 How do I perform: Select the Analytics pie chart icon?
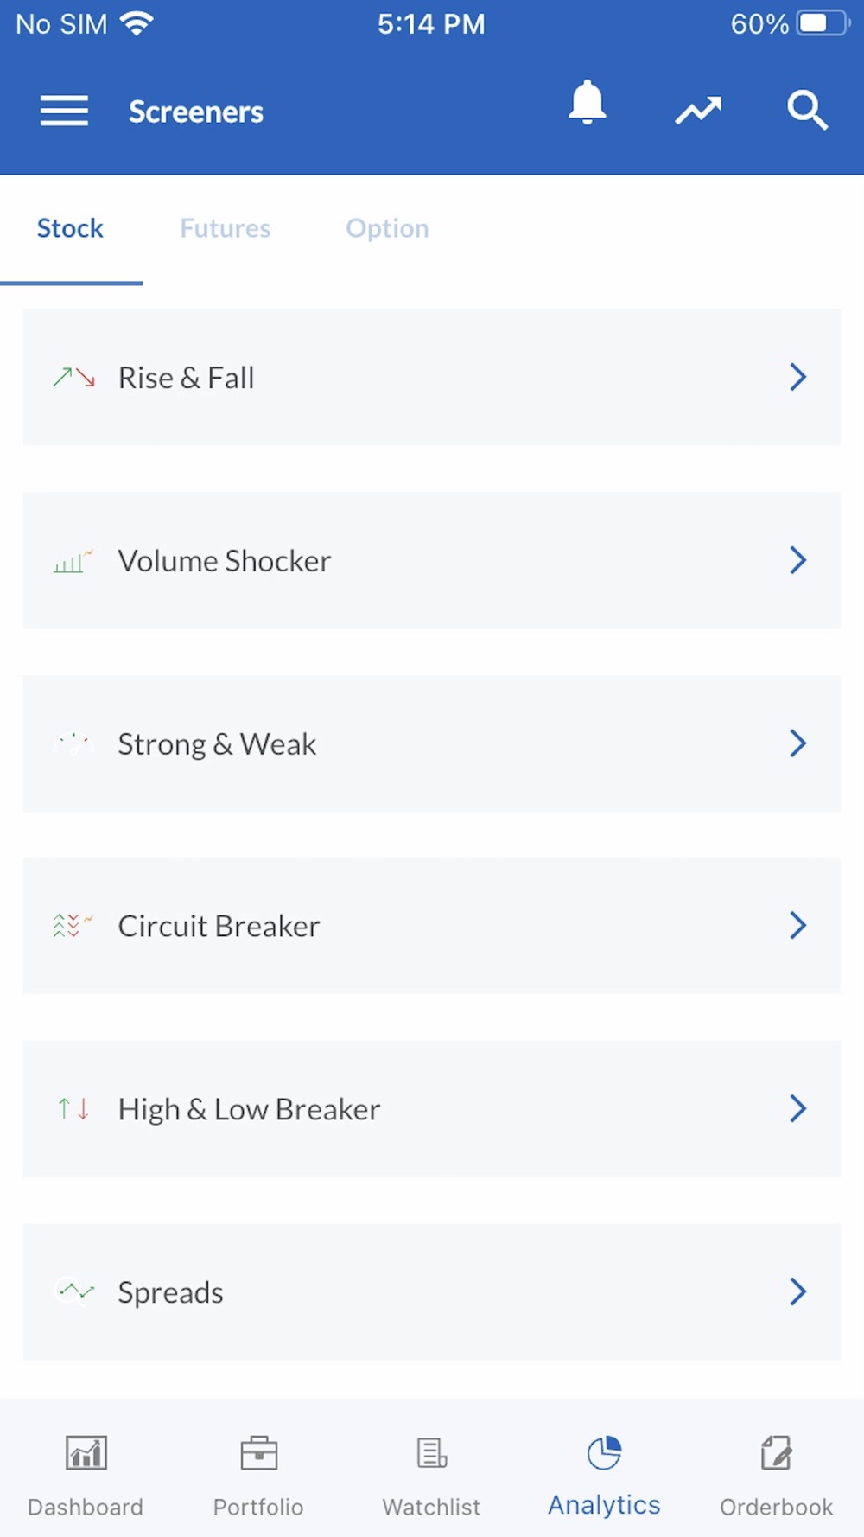604,1453
